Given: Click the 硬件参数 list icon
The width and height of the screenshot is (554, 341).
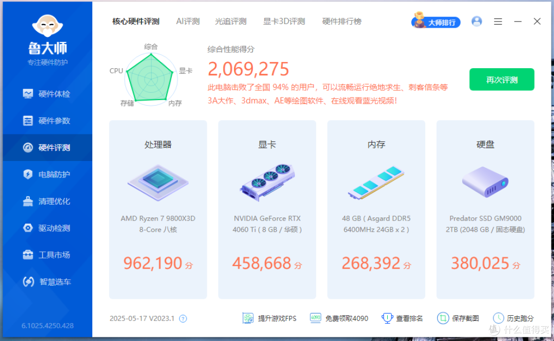Looking at the screenshot, I should pyautogui.click(x=28, y=121).
